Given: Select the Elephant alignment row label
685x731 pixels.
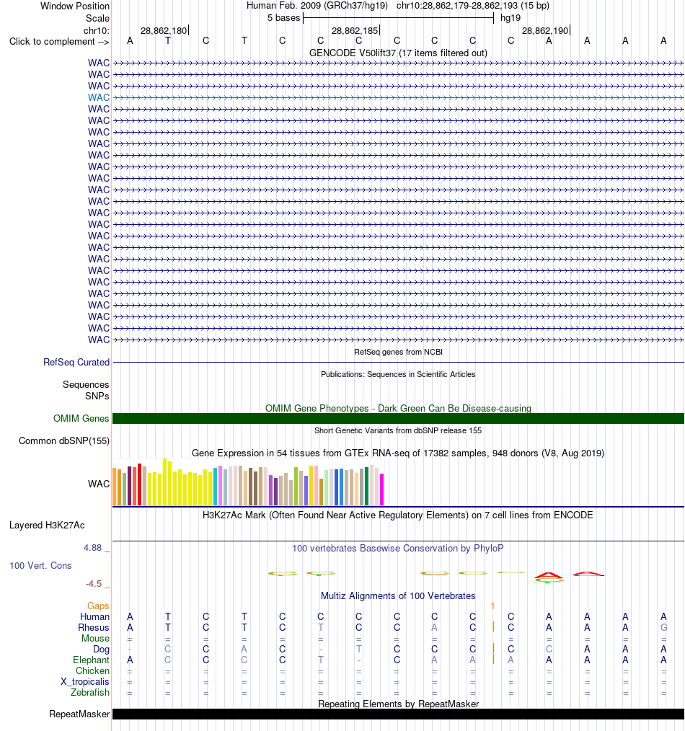Looking at the screenshot, I should [91, 660].
